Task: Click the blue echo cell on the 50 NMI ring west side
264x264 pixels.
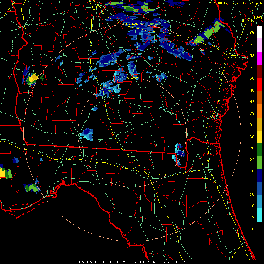Action: [87, 134]
